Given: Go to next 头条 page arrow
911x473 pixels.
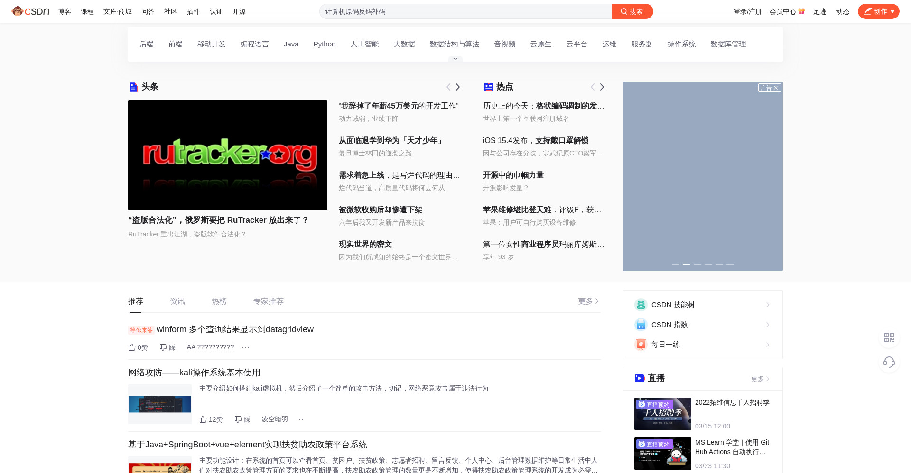Looking at the screenshot, I should pyautogui.click(x=458, y=87).
